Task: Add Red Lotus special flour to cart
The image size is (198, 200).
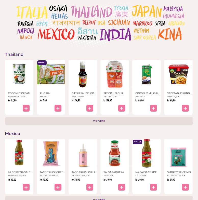Action: click(122, 108)
